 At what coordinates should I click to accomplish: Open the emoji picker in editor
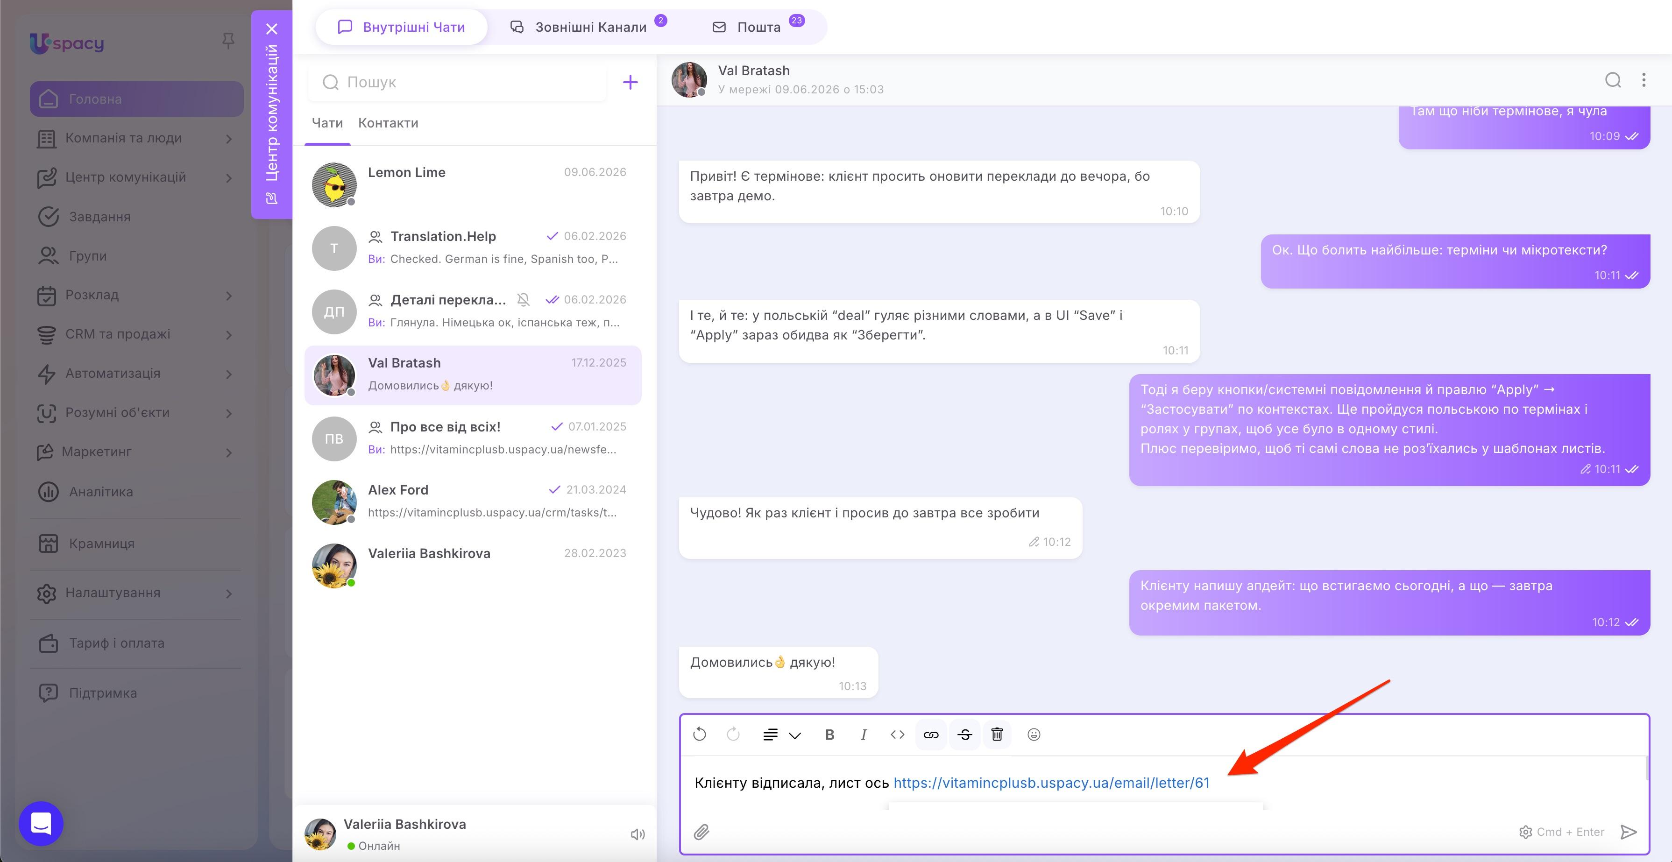pyautogui.click(x=1034, y=735)
